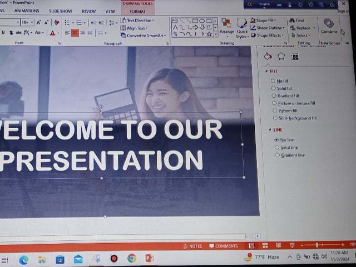Open Effects pentagon tab in format pane
Image resolution: width=356 pixels, height=267 pixels.
point(281,56)
